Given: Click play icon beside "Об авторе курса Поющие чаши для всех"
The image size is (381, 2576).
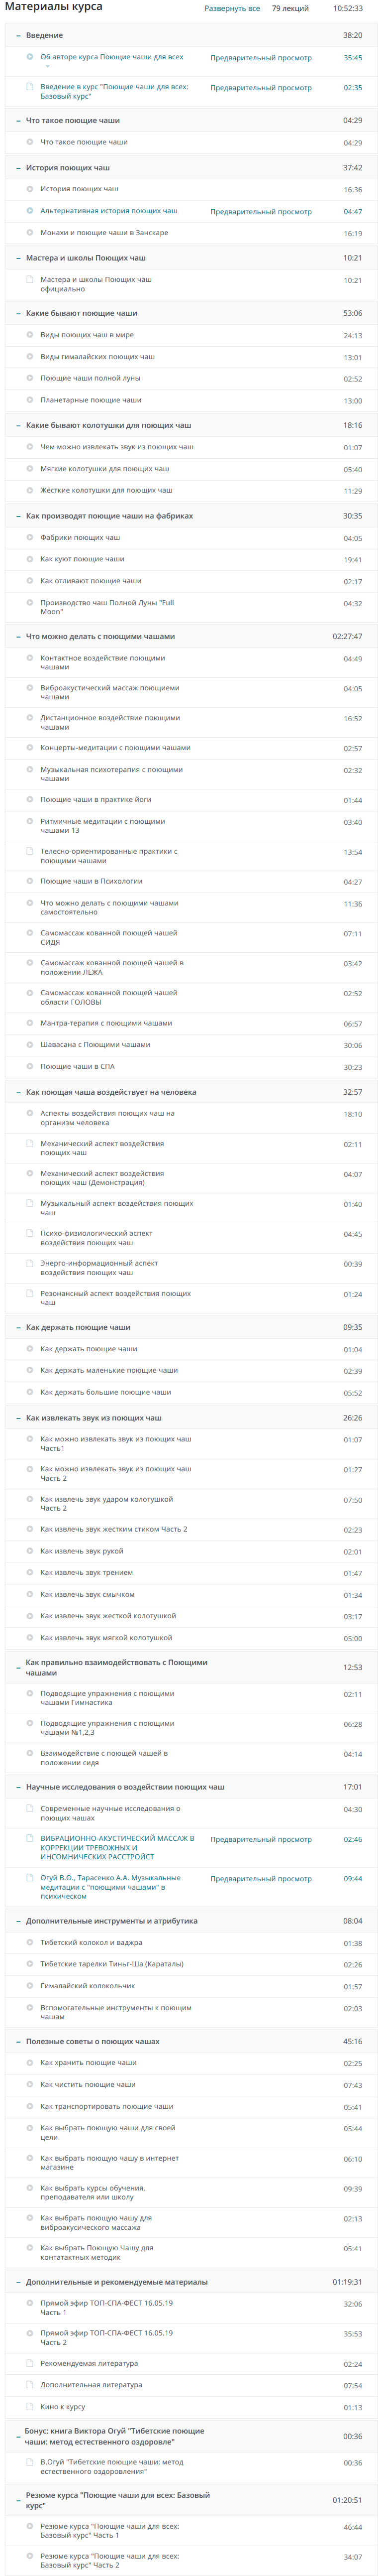Looking at the screenshot, I should tap(30, 57).
